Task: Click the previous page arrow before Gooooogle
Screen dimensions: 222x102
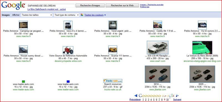Action: [x=136, y=96]
